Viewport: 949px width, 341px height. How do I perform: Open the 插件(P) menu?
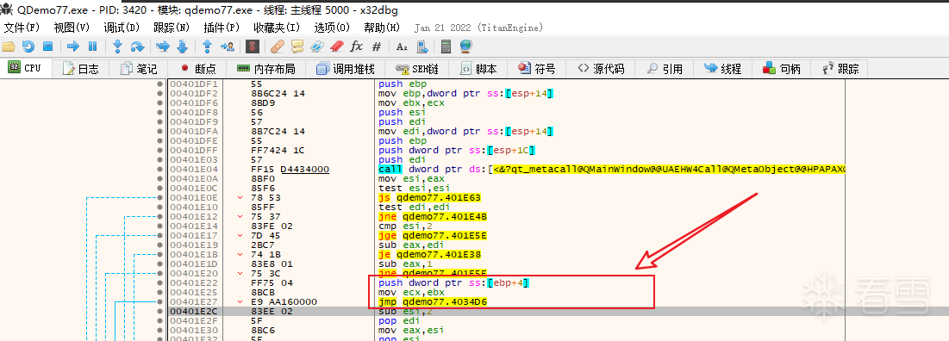[x=222, y=28]
